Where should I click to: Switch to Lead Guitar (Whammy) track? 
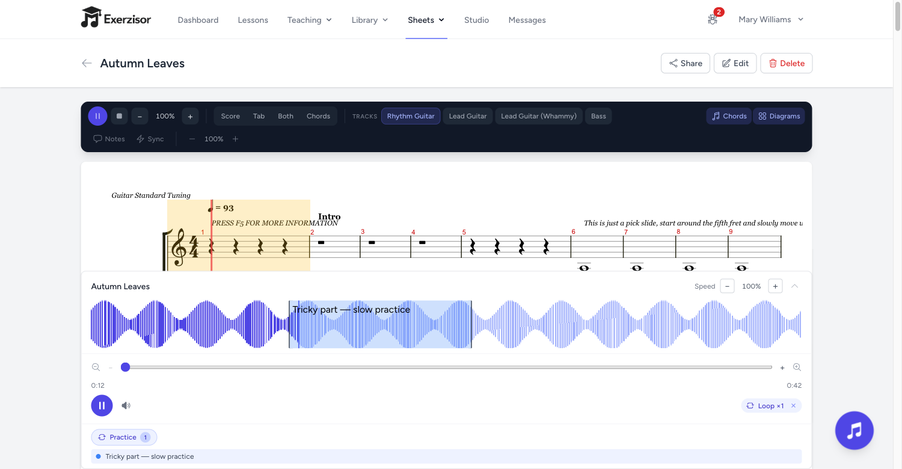click(x=539, y=116)
